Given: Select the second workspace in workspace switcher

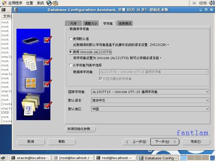Looking at the screenshot, I should pyautogui.click(x=191, y=158).
